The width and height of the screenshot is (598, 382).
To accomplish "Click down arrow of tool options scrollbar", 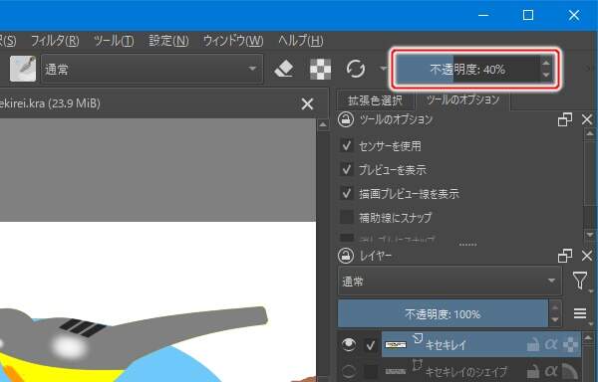I will pyautogui.click(x=590, y=235).
